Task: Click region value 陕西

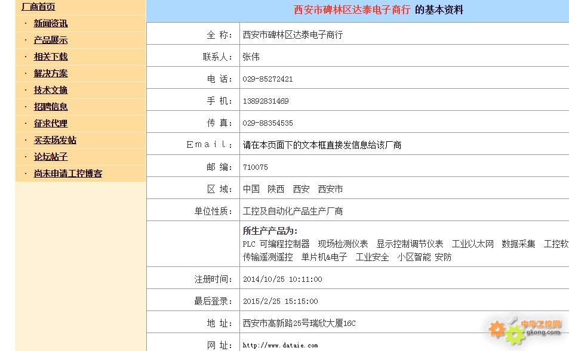Action: point(276,189)
